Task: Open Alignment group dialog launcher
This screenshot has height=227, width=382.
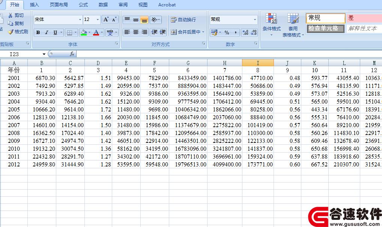Action: click(x=203, y=43)
